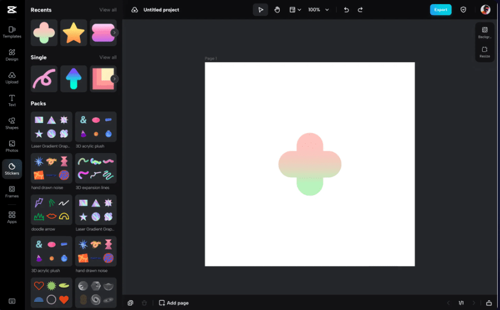Select the pointer select tool
This screenshot has width=500, height=310.
[260, 10]
